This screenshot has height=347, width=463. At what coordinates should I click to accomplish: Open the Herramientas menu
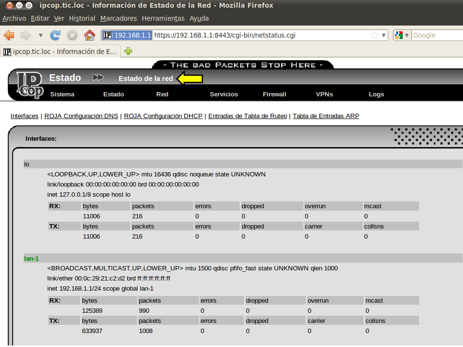tap(163, 18)
